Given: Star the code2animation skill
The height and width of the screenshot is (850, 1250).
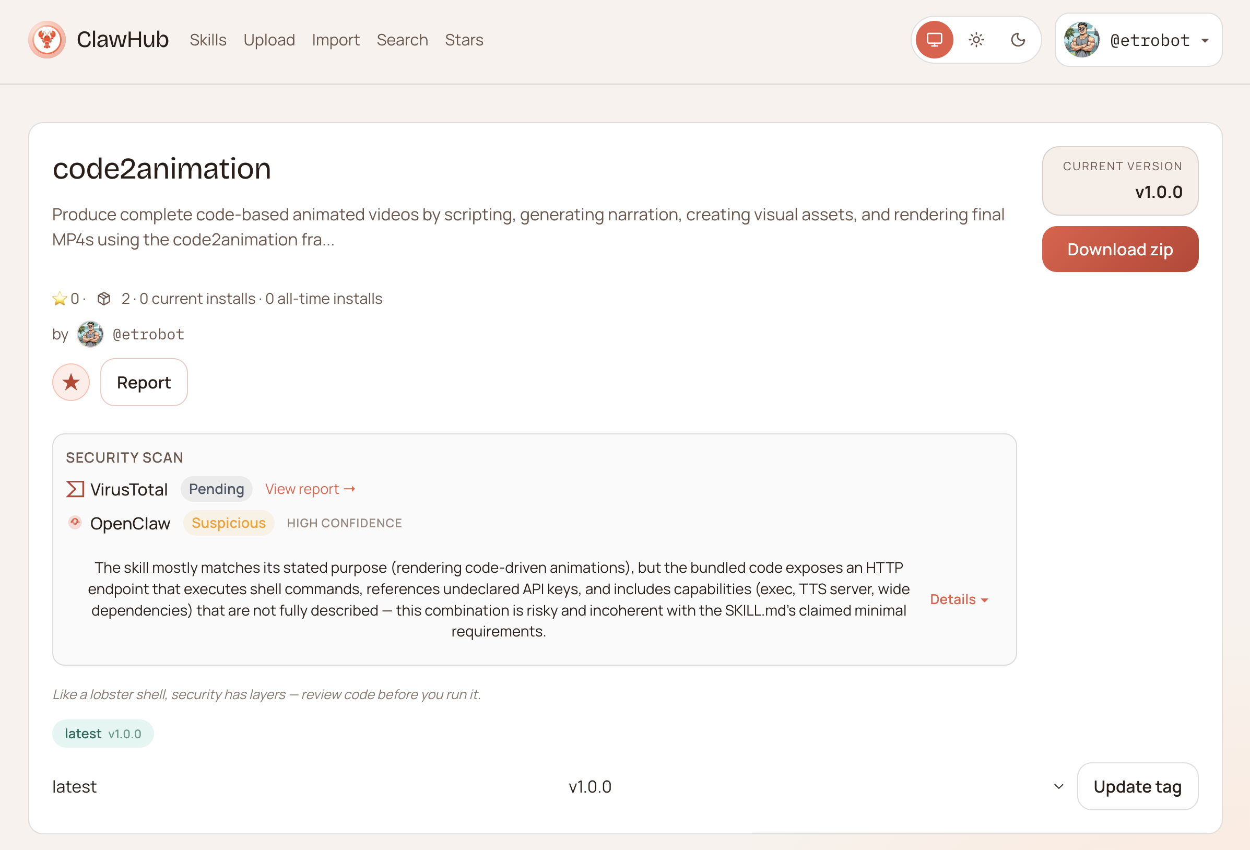Looking at the screenshot, I should [x=71, y=383].
